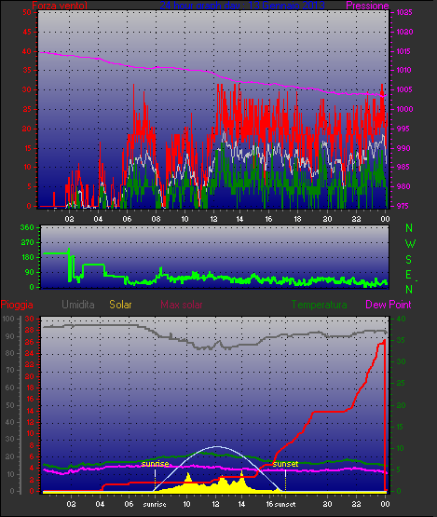This screenshot has width=437, height=517.
Task: Click '10' hour label on bottom chart axis
Action: click(x=186, y=504)
